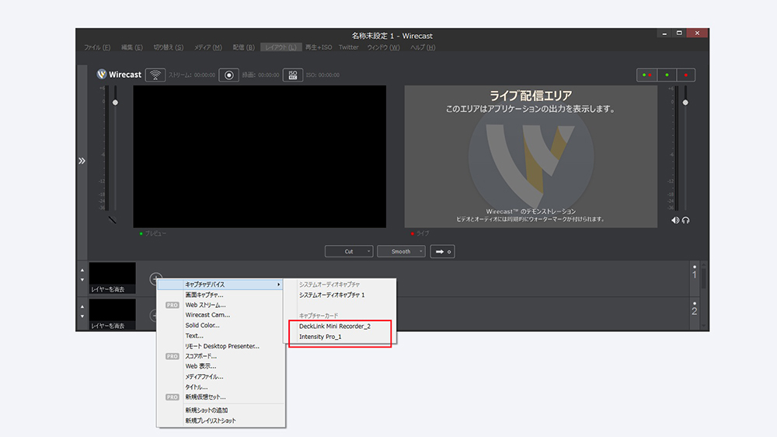This screenshot has height=437, width=777.
Task: Click the Go arrow transition button
Action: (443, 251)
